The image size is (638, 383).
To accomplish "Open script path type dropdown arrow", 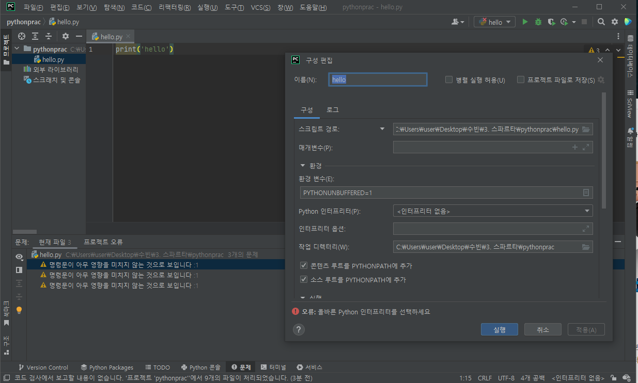I will 382,129.
